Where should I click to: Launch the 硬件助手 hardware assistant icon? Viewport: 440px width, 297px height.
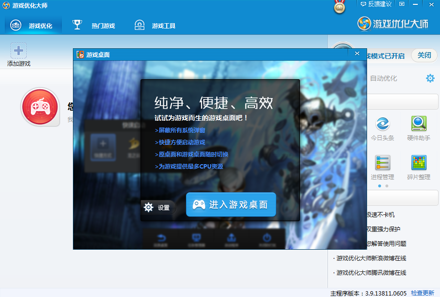coord(418,127)
